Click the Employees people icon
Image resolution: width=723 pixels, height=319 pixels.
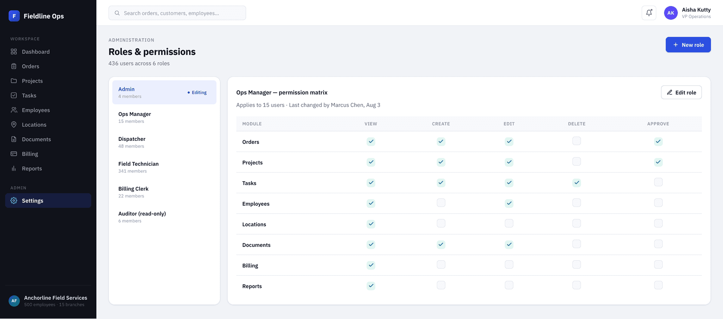pos(14,110)
